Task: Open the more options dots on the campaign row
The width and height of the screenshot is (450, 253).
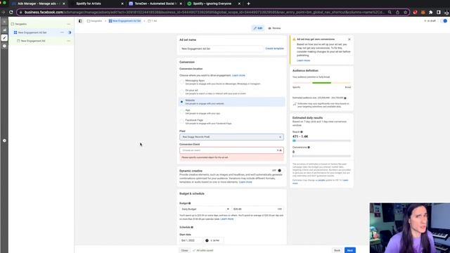Action: click(69, 24)
